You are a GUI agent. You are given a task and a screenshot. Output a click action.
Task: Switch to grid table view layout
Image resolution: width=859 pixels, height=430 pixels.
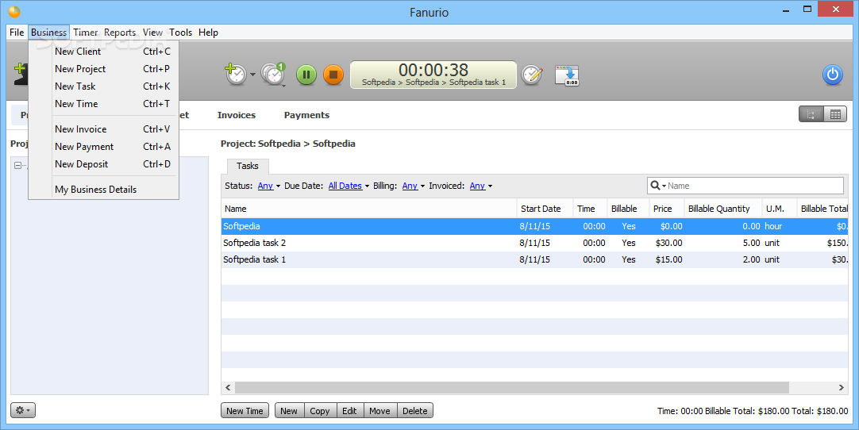835,114
